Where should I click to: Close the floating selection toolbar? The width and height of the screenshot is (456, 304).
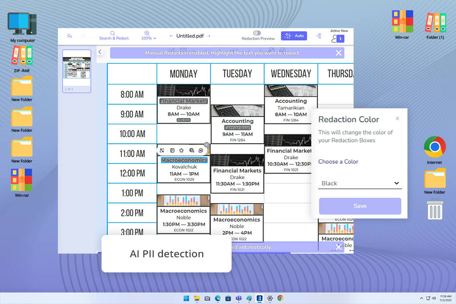tap(207, 145)
